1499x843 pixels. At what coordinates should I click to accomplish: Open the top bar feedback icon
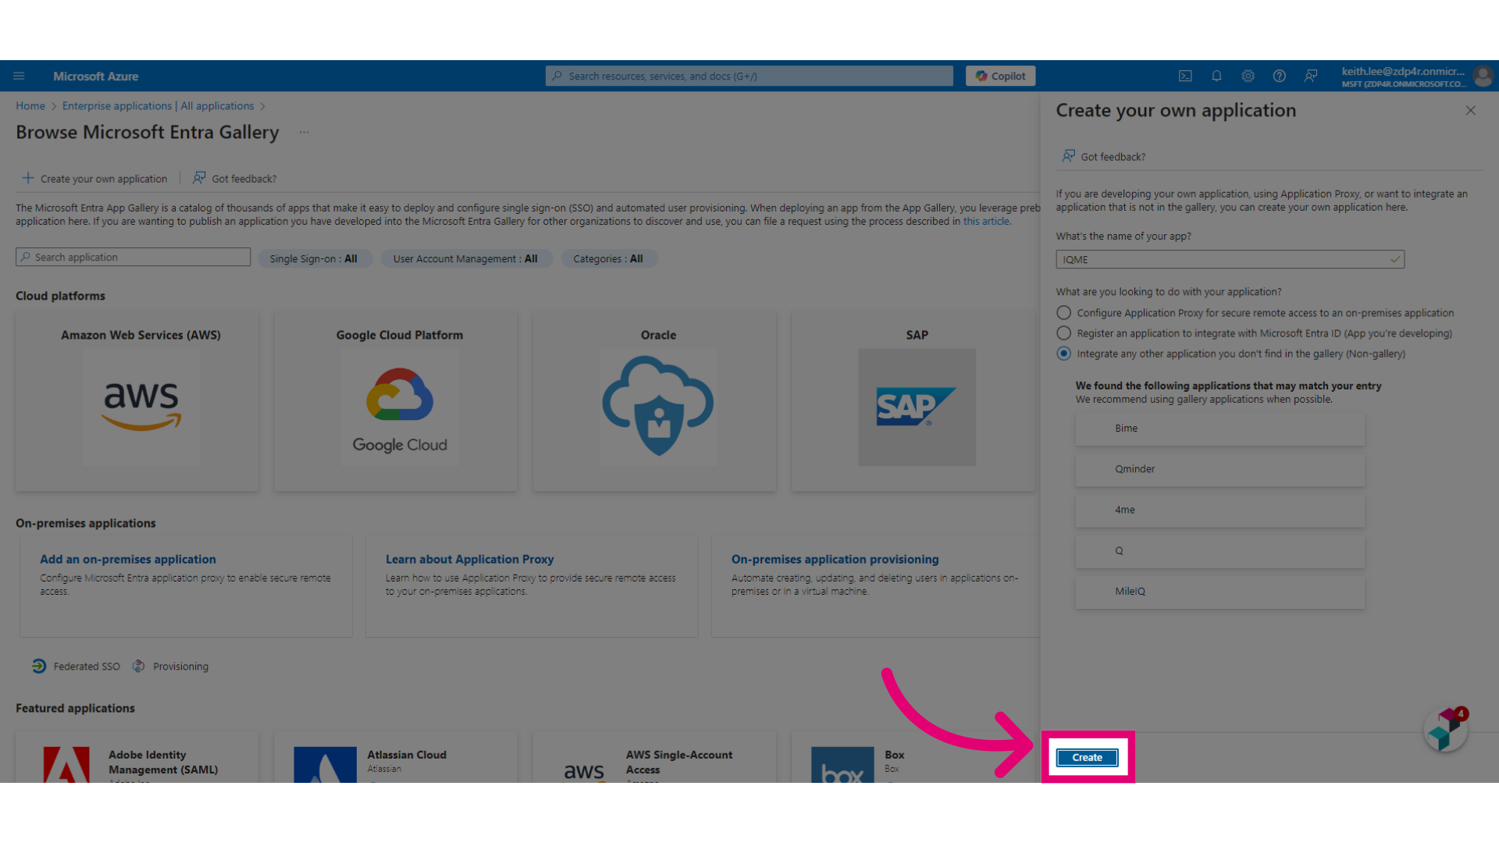[1311, 76]
